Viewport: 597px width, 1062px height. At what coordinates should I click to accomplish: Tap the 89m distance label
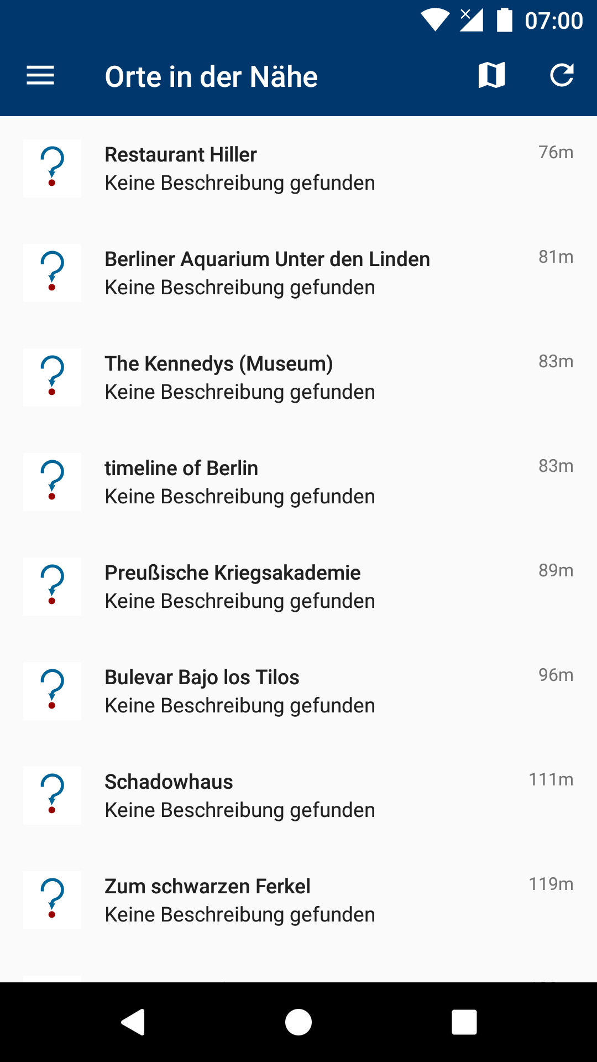pos(556,570)
